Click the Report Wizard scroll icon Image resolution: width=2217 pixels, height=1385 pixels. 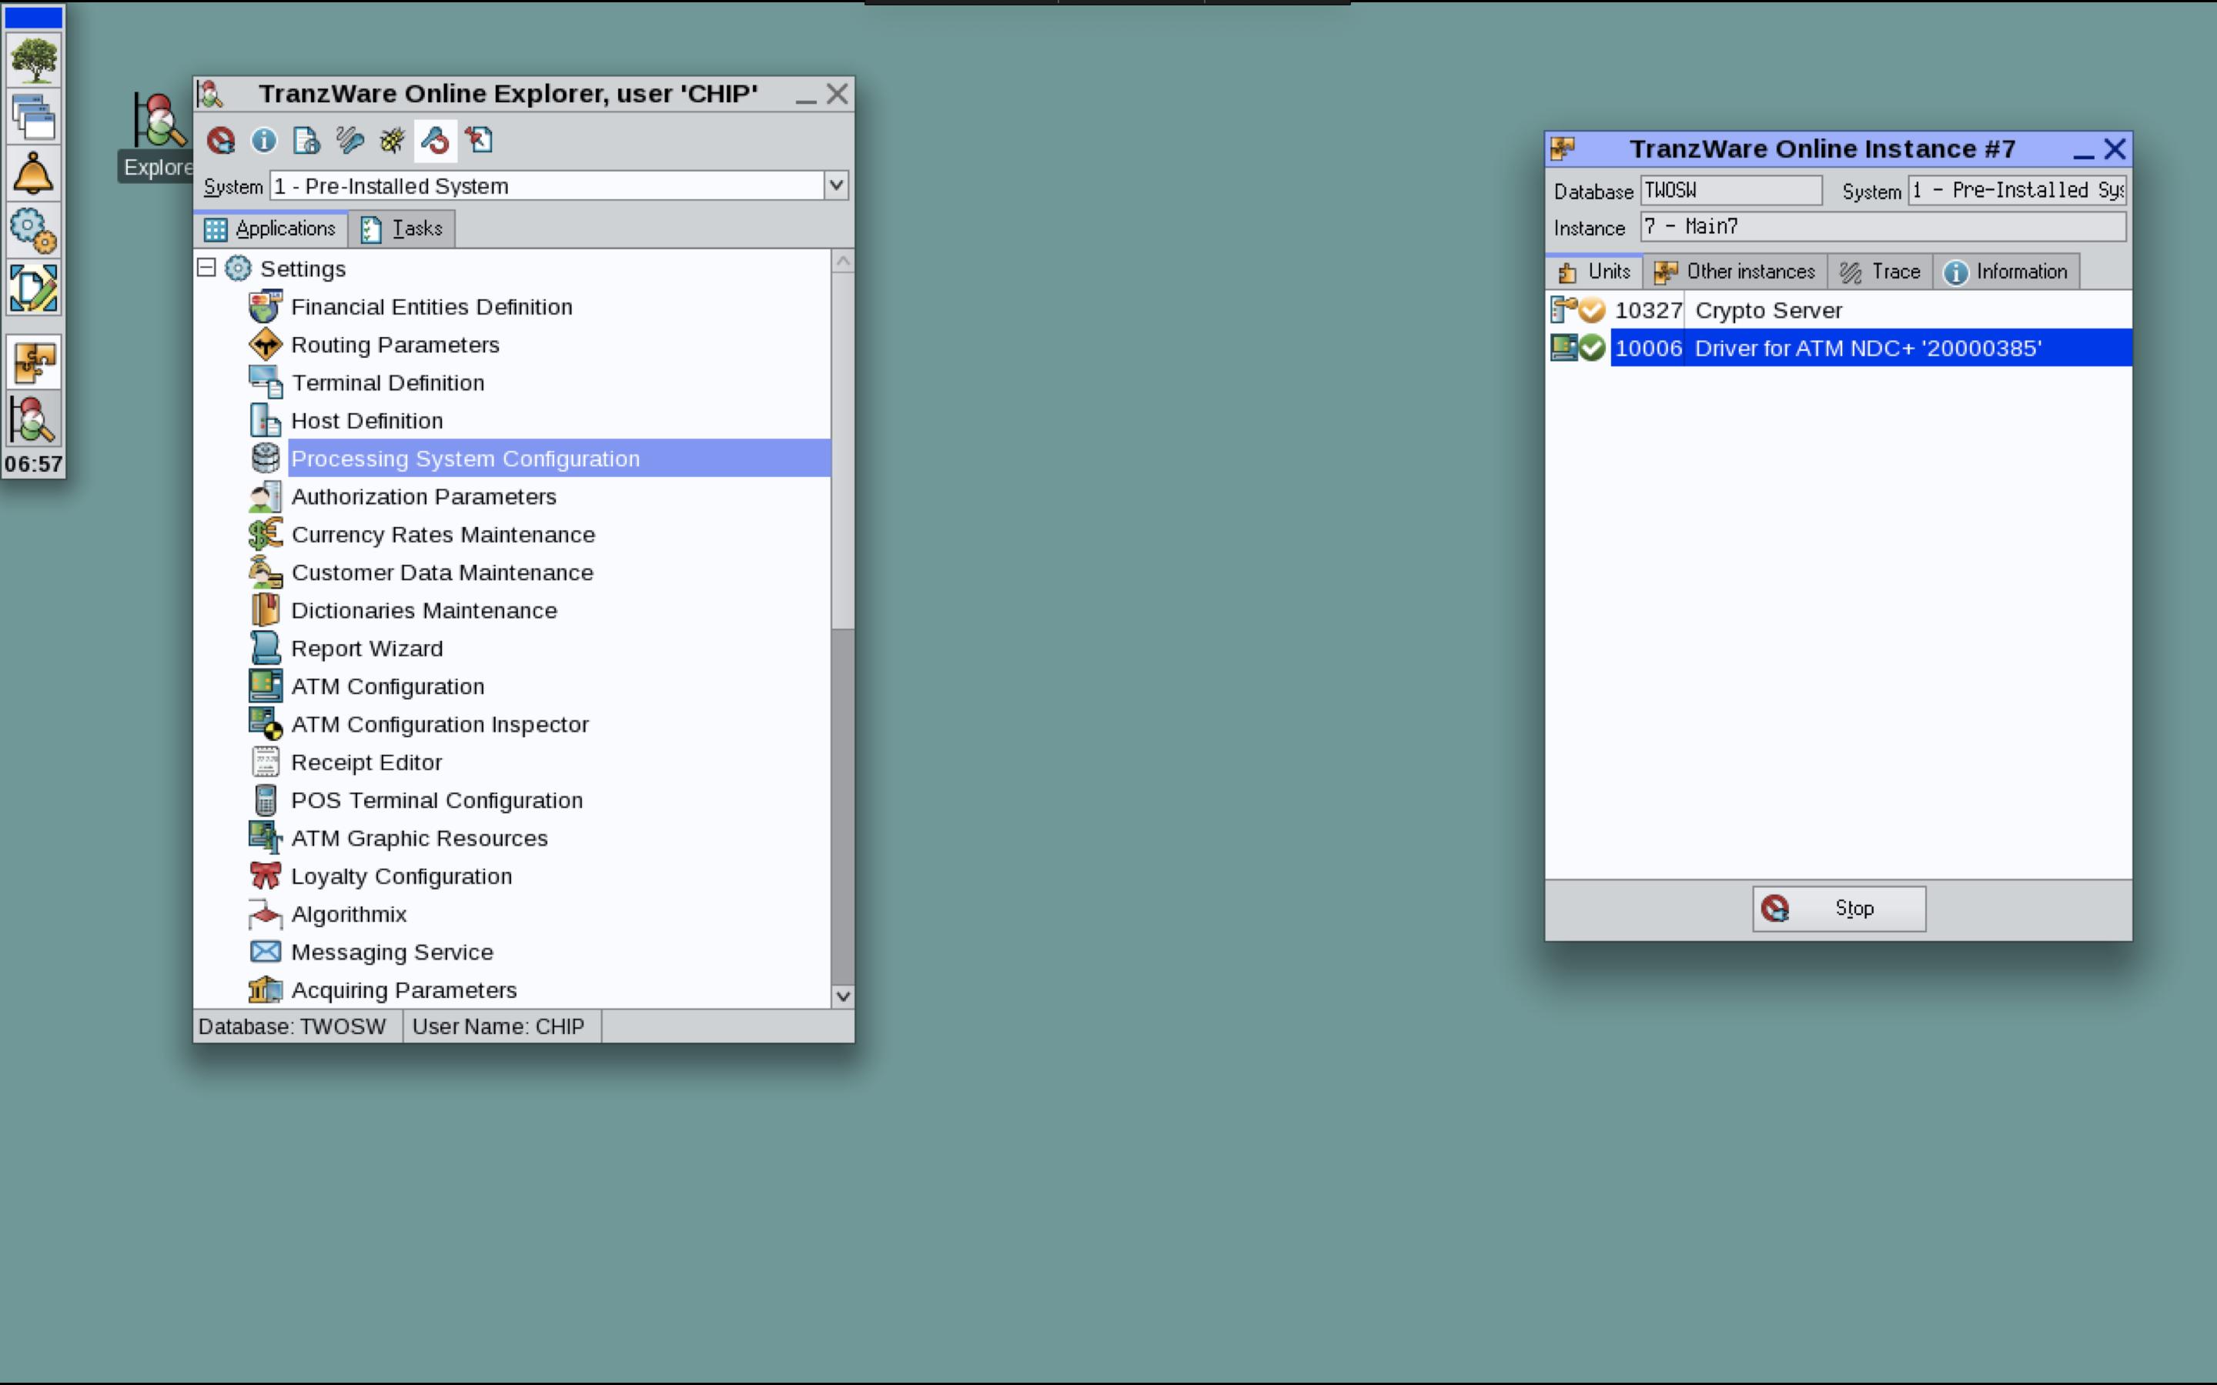[x=265, y=649]
